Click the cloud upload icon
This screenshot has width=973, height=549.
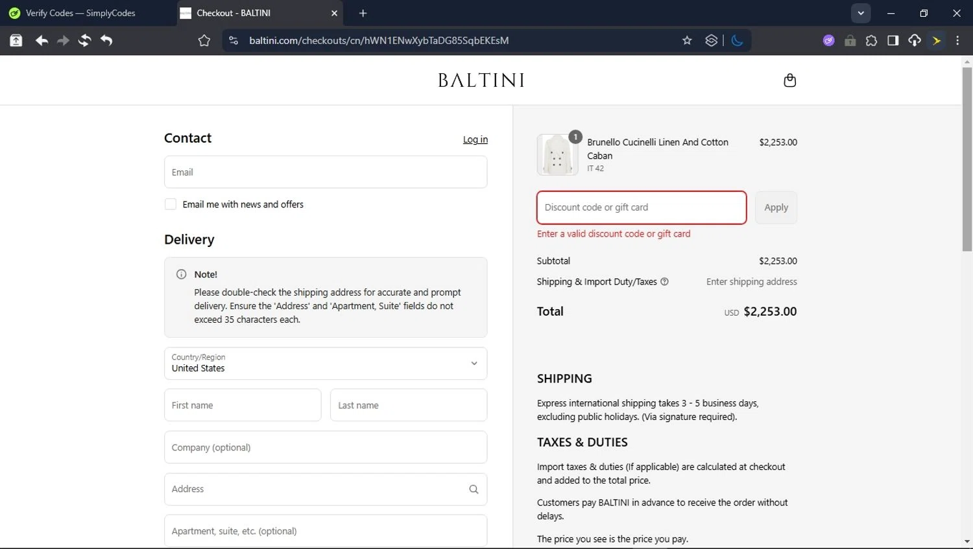[x=915, y=41]
